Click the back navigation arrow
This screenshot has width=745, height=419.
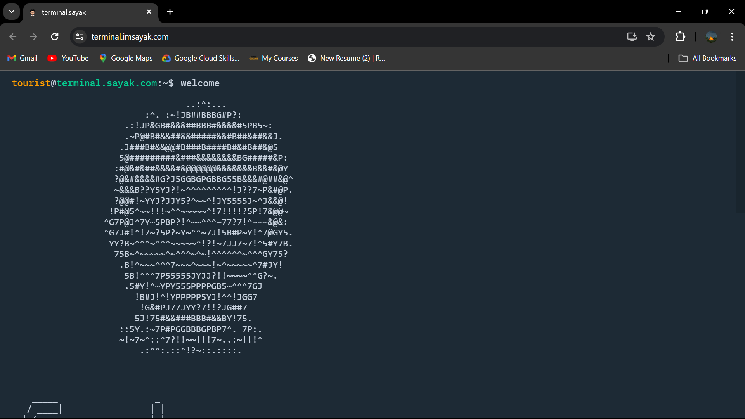click(x=13, y=36)
